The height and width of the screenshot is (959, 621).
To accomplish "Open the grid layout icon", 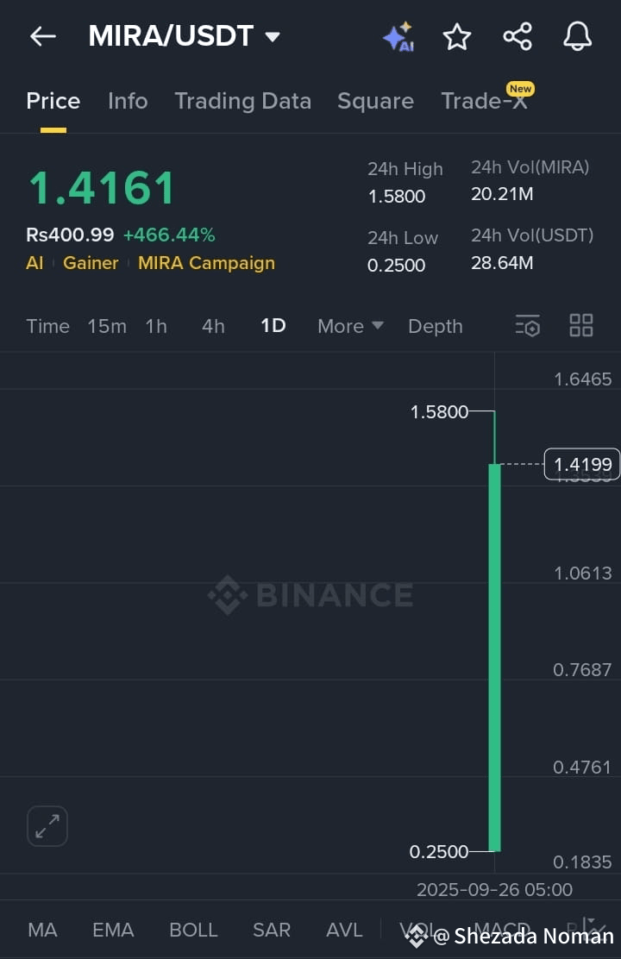I will [x=581, y=325].
